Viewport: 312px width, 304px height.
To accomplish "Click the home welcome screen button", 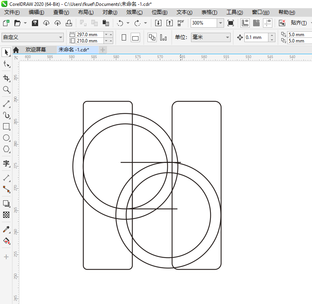I will point(16,50).
